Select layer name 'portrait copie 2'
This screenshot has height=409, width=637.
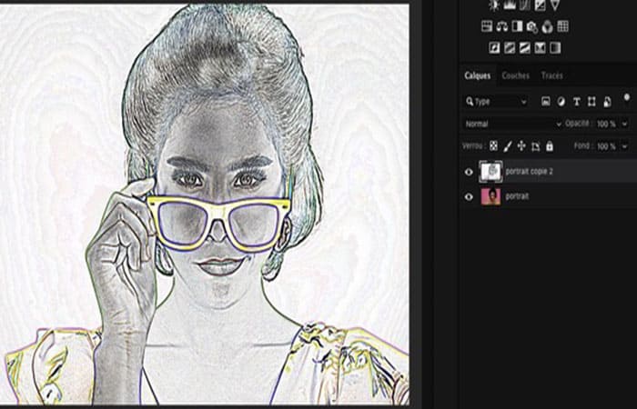click(x=530, y=172)
